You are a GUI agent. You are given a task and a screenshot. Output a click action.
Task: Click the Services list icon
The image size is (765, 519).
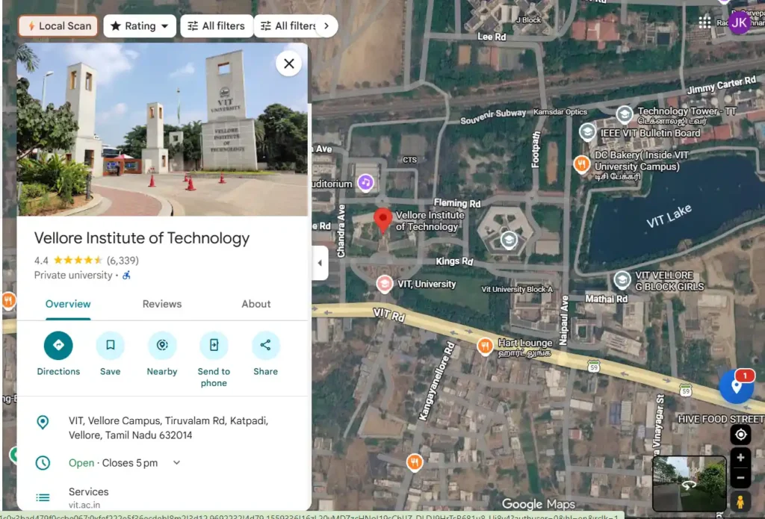click(43, 497)
